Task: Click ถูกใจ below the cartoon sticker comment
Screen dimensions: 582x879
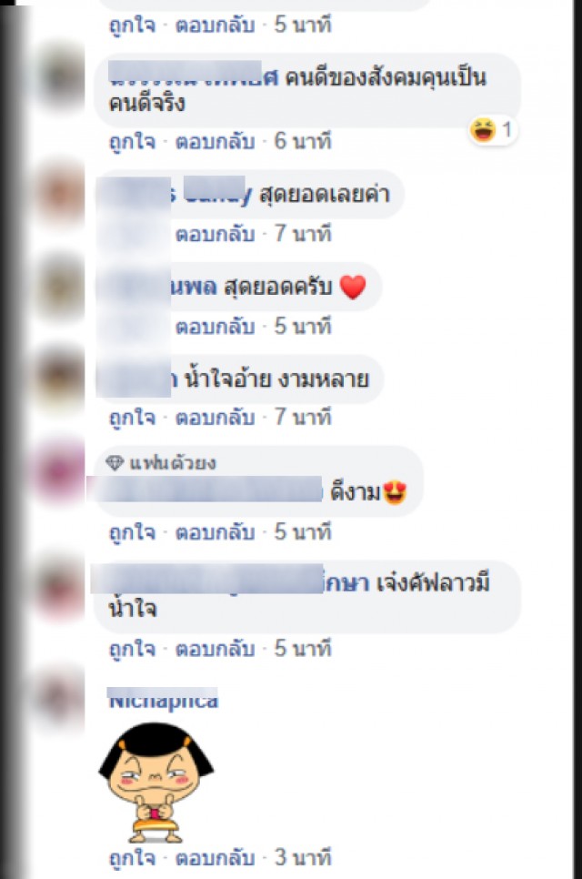Action: coord(132,858)
